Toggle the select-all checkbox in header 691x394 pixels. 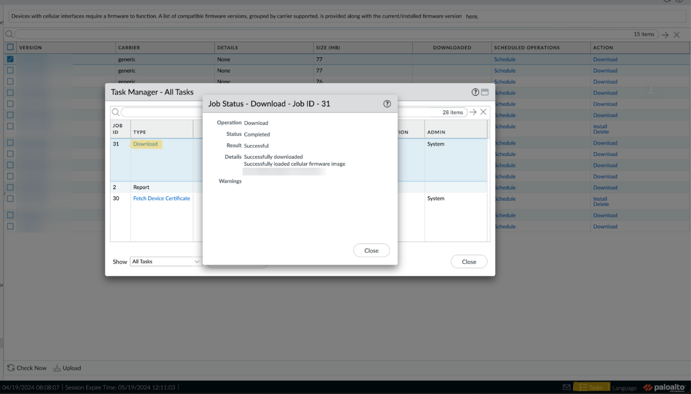tap(10, 47)
